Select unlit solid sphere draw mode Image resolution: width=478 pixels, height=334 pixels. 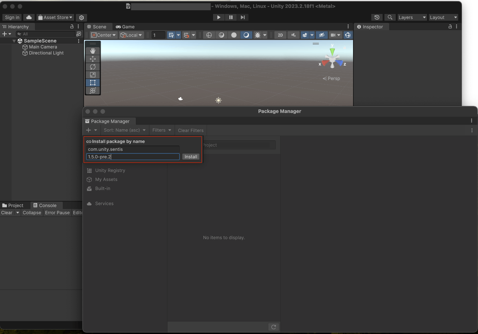pos(234,35)
